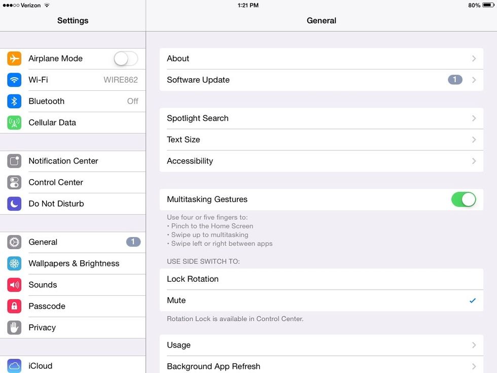
Task: Tap the battery icon in status bar
Action: [488, 5]
